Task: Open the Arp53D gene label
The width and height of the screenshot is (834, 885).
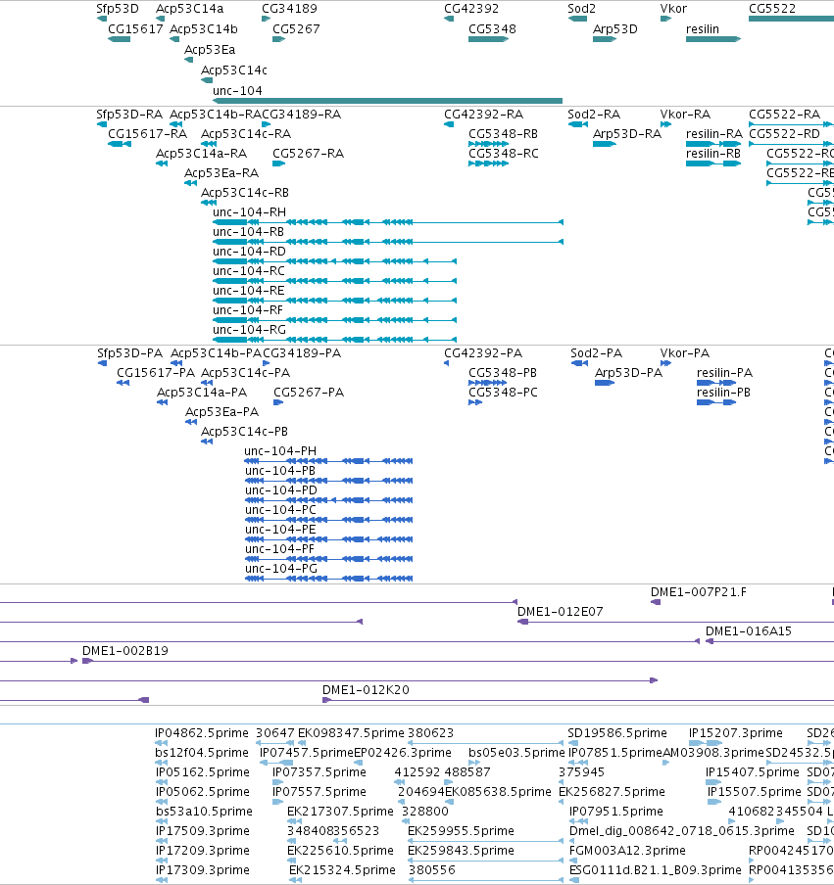Action: 614,28
